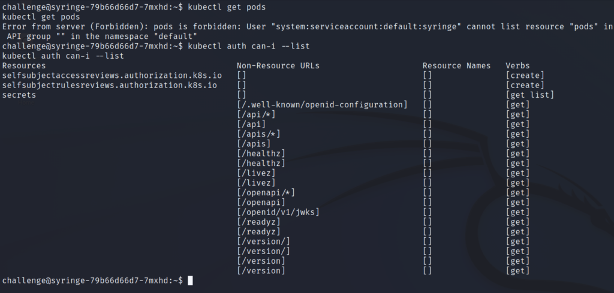Click the 'Non-Resource URLs' column header
This screenshot has height=293, width=614.
coord(278,66)
